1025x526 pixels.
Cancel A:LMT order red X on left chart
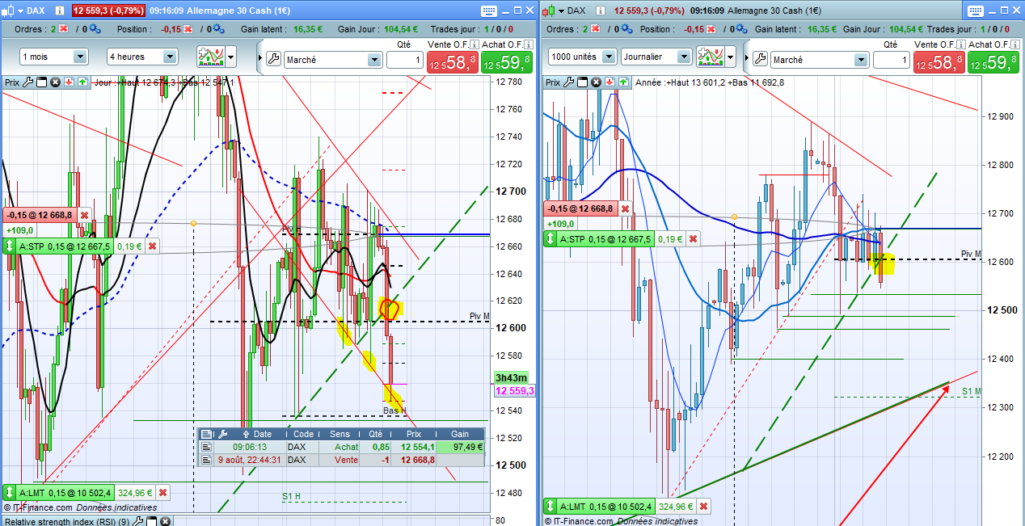pyautogui.click(x=162, y=492)
